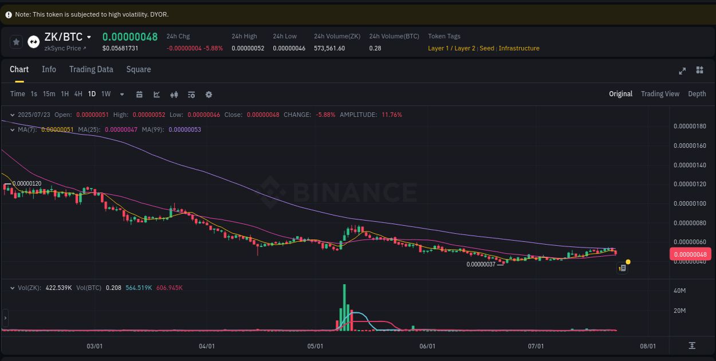
Task: Click the fullscreen expand icon
Action: (682, 70)
